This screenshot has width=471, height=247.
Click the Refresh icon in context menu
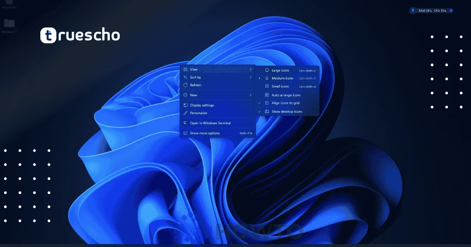click(185, 85)
